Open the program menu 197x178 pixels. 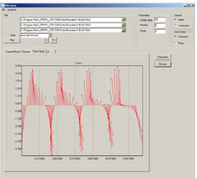coord(12,10)
